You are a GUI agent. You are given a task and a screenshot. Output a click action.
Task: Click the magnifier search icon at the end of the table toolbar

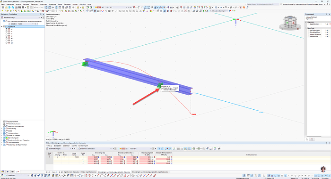[219, 148]
